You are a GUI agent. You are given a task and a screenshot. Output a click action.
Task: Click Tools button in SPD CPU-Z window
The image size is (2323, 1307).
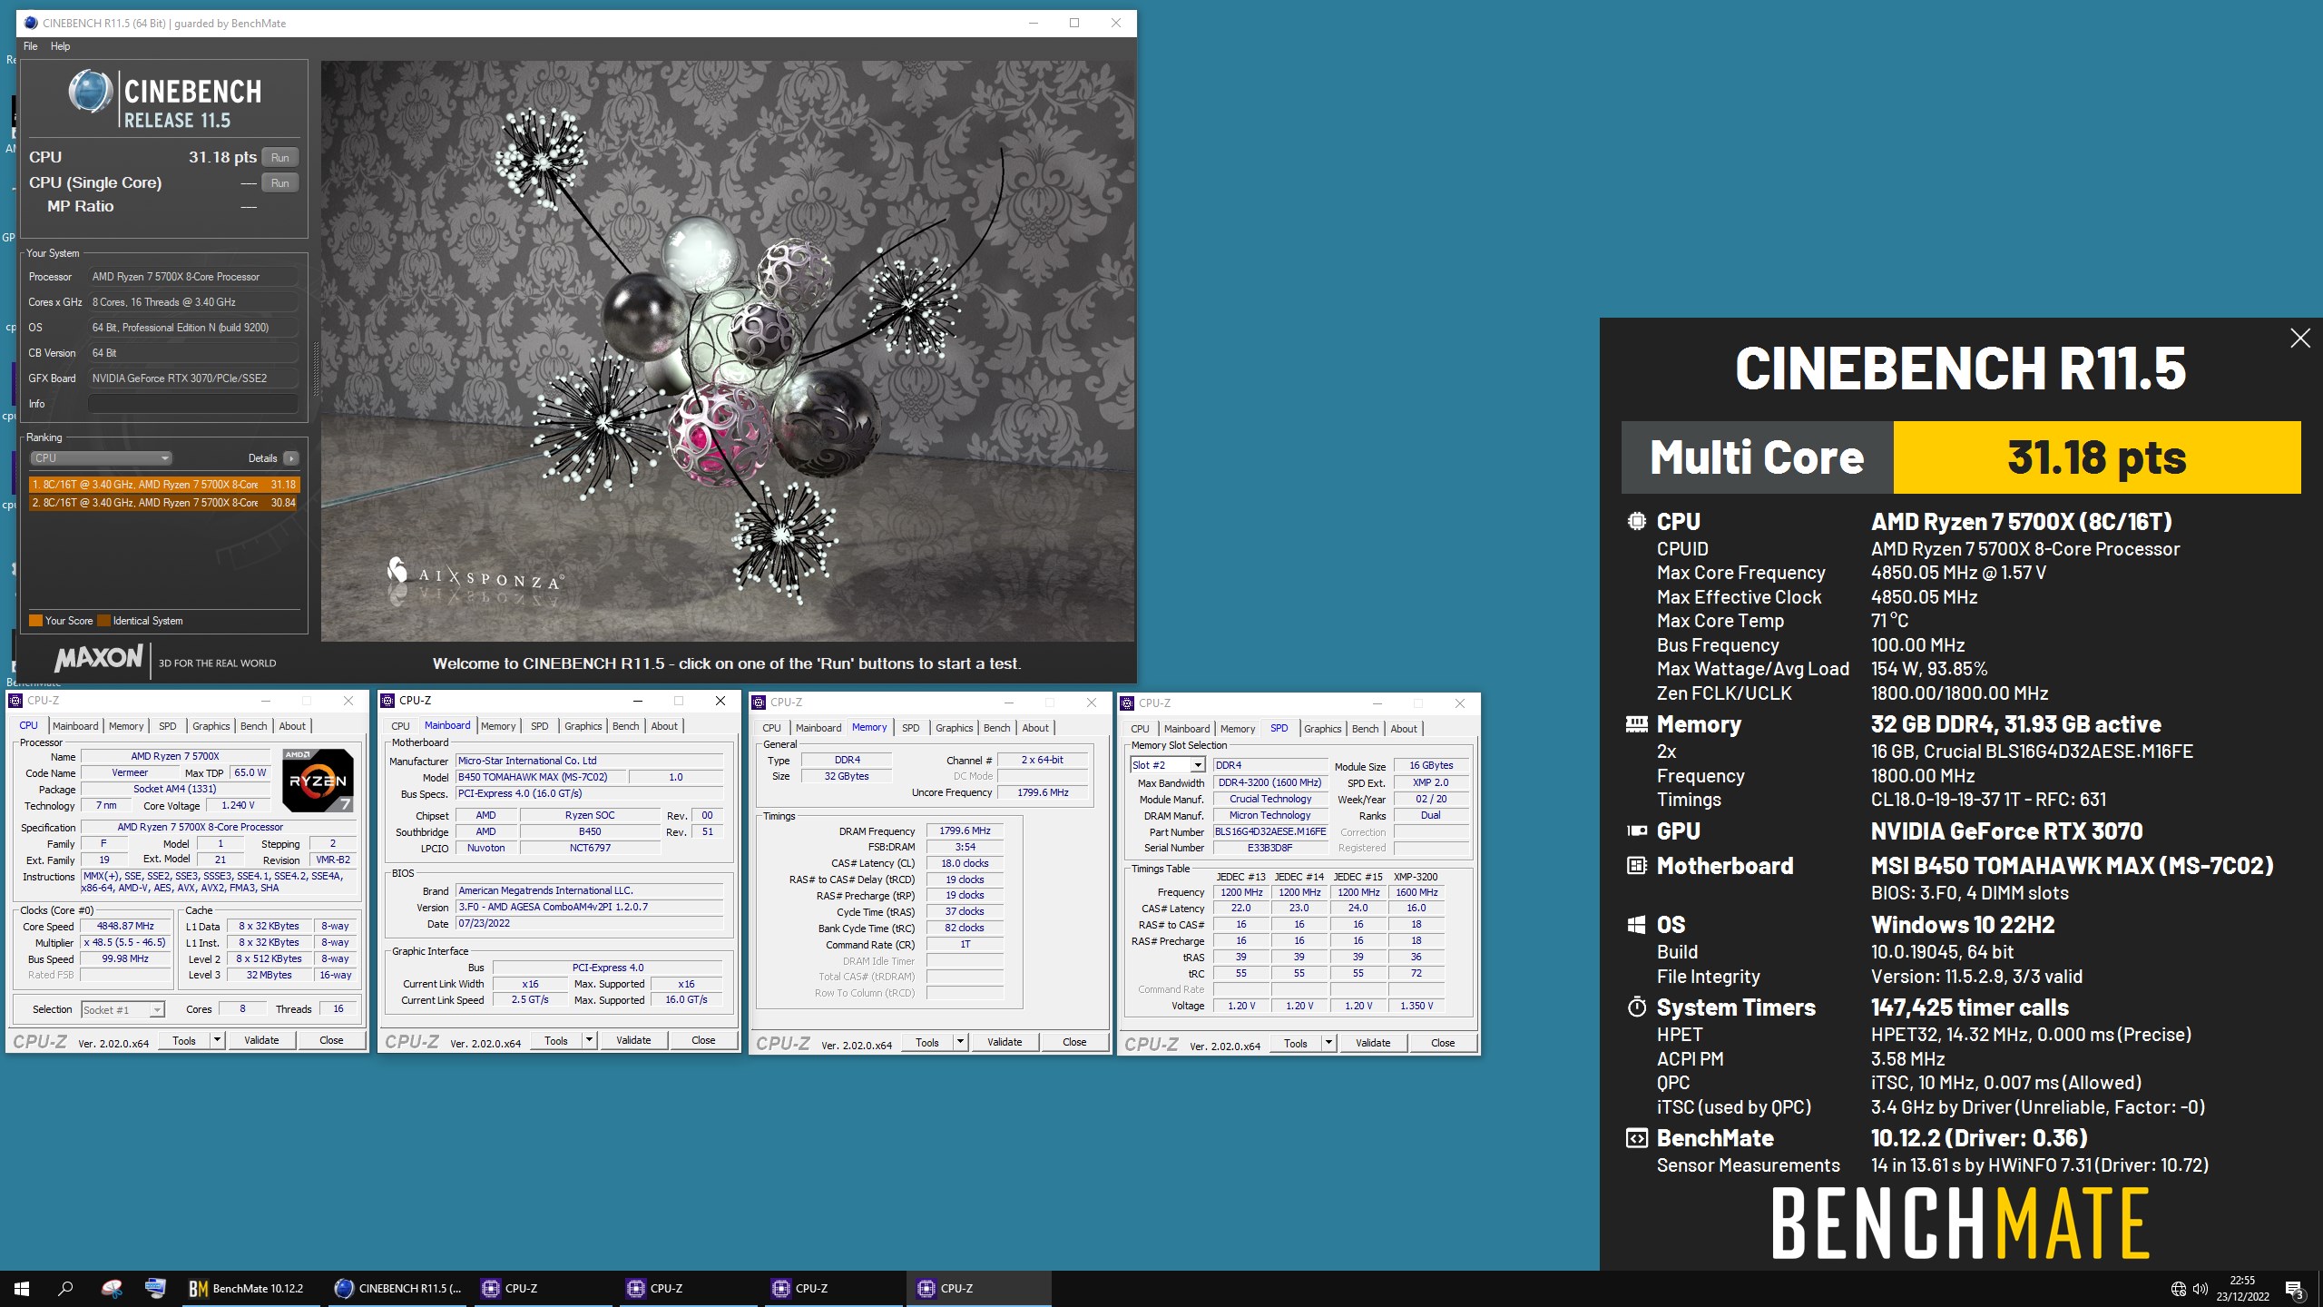pyautogui.click(x=1296, y=1043)
